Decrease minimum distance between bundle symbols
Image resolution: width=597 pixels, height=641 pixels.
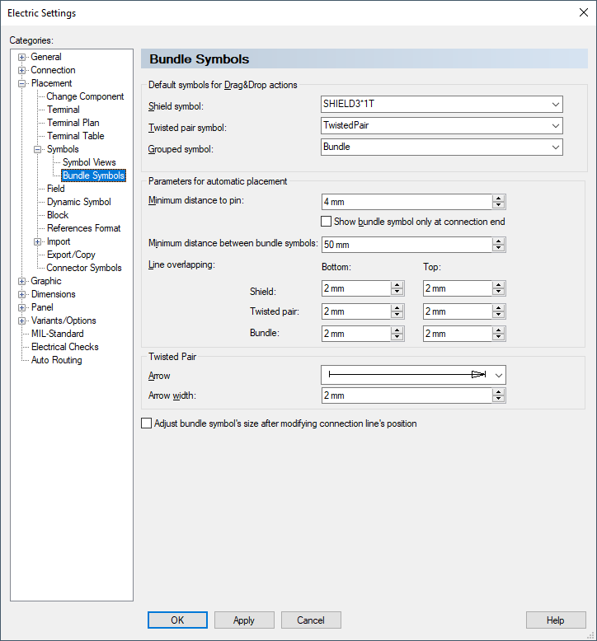[x=499, y=248]
